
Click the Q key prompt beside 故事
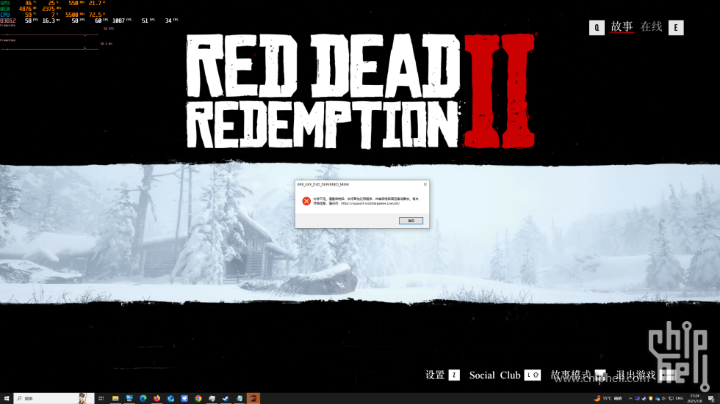pos(597,27)
